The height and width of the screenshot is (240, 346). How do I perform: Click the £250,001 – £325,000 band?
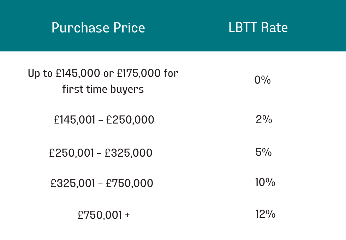pos(101,153)
